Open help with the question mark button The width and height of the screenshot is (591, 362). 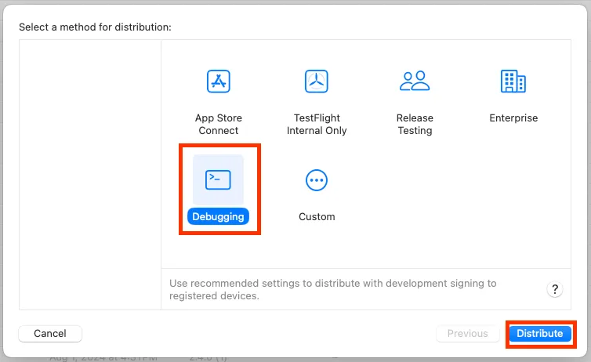[555, 289]
